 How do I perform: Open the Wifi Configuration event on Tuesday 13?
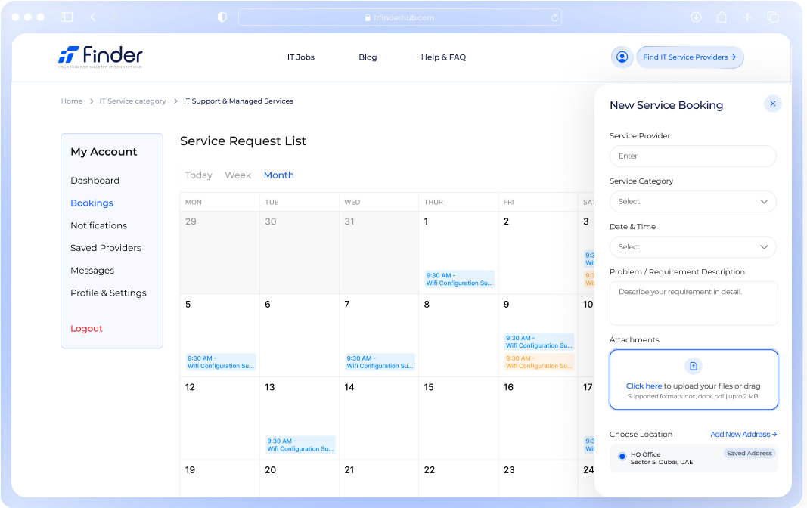coord(300,444)
